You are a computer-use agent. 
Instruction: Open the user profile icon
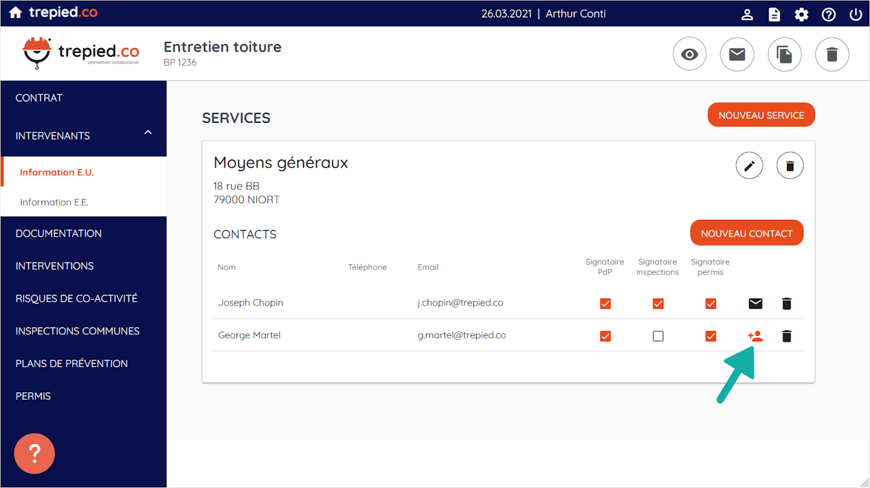click(x=747, y=14)
